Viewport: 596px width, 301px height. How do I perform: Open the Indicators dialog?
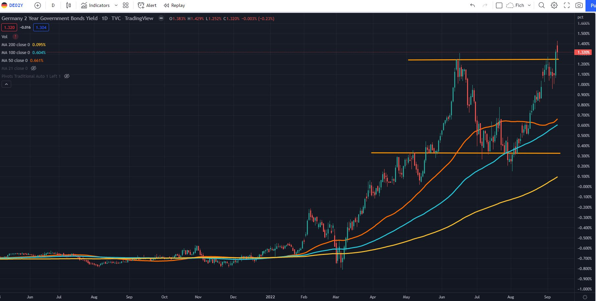[x=95, y=5]
